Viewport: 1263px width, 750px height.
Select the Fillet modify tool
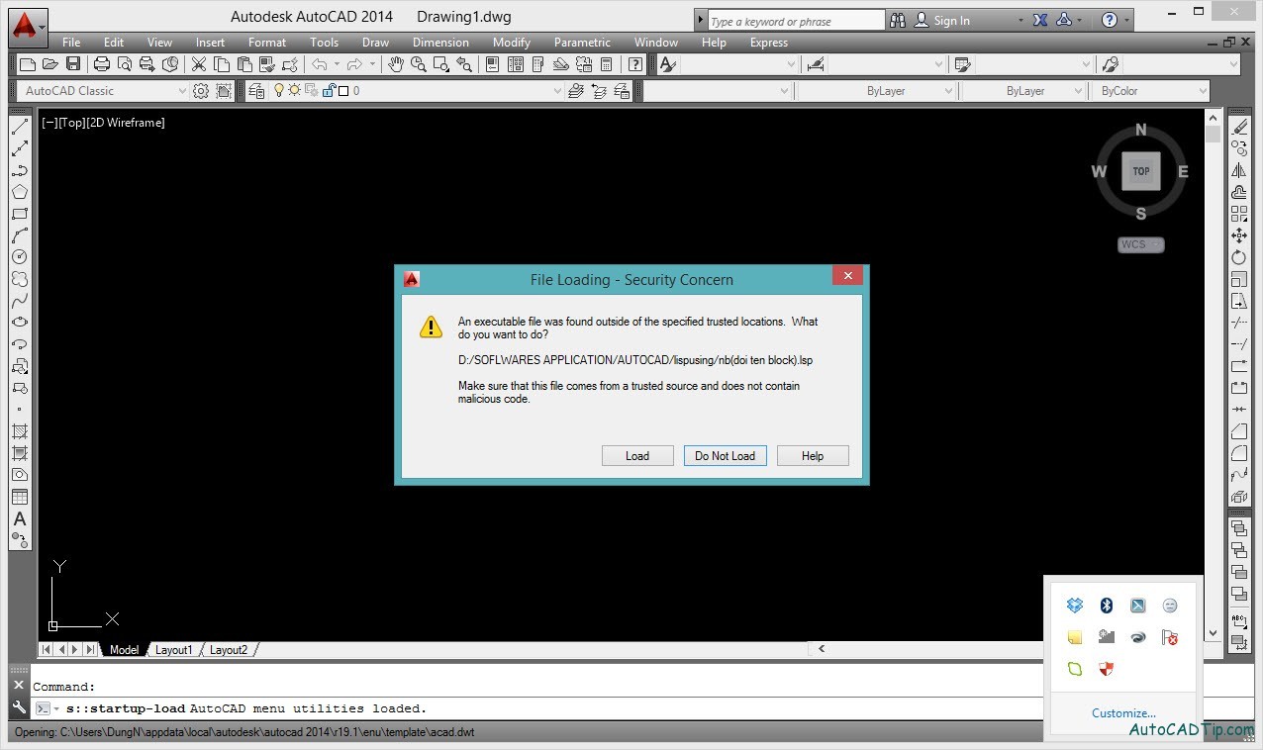pyautogui.click(x=1239, y=453)
